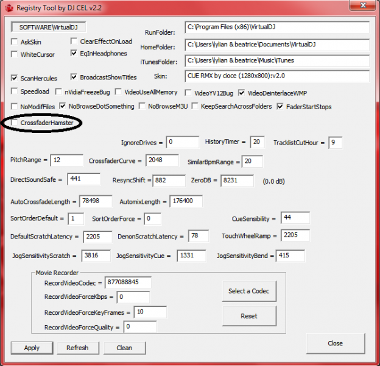Uncheck FaderStartStops checkbox
This screenshot has height=366, width=380.
coord(280,106)
